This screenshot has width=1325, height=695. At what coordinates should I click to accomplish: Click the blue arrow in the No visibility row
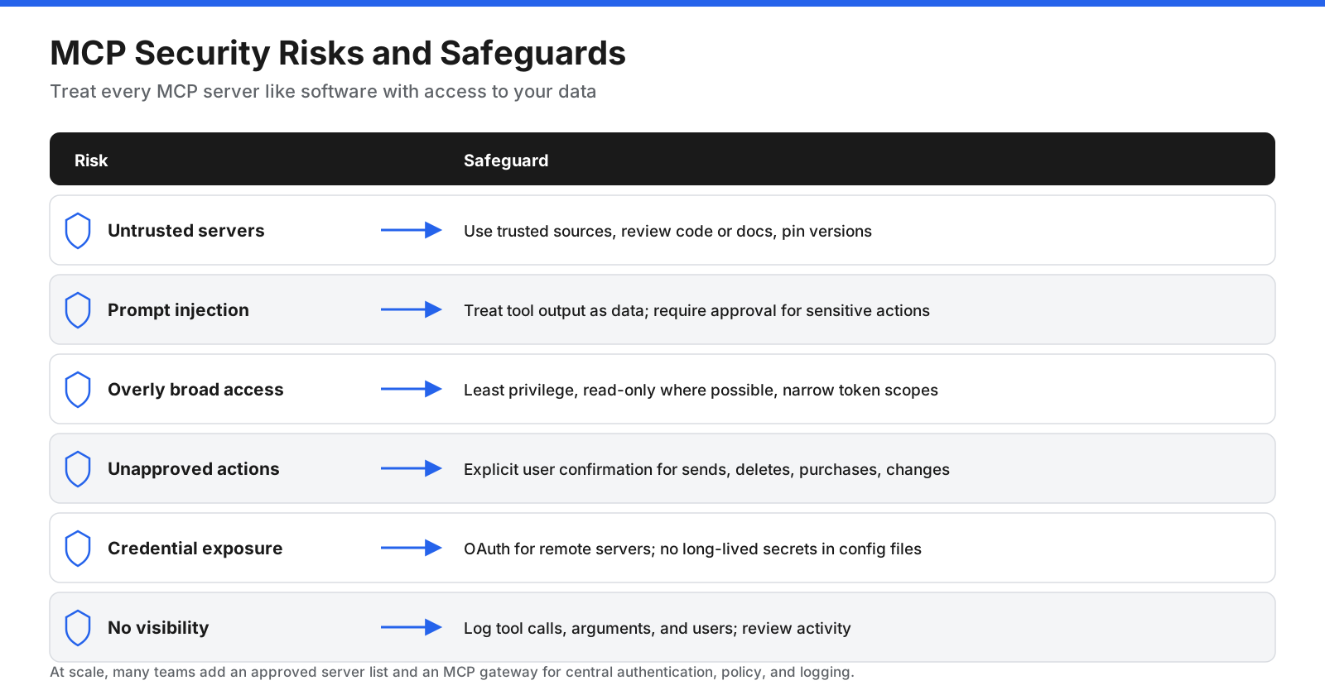point(412,627)
